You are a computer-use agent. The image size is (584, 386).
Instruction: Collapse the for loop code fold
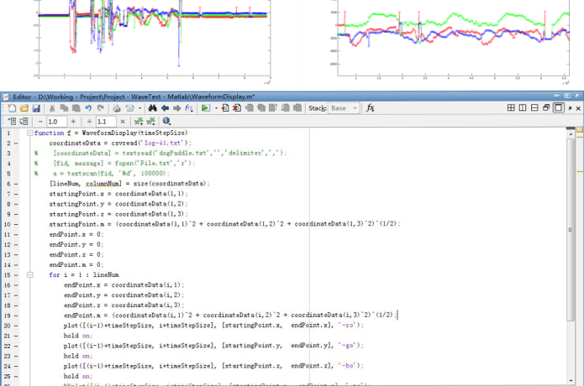click(29, 274)
